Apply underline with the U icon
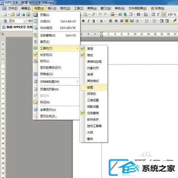 [94, 21]
